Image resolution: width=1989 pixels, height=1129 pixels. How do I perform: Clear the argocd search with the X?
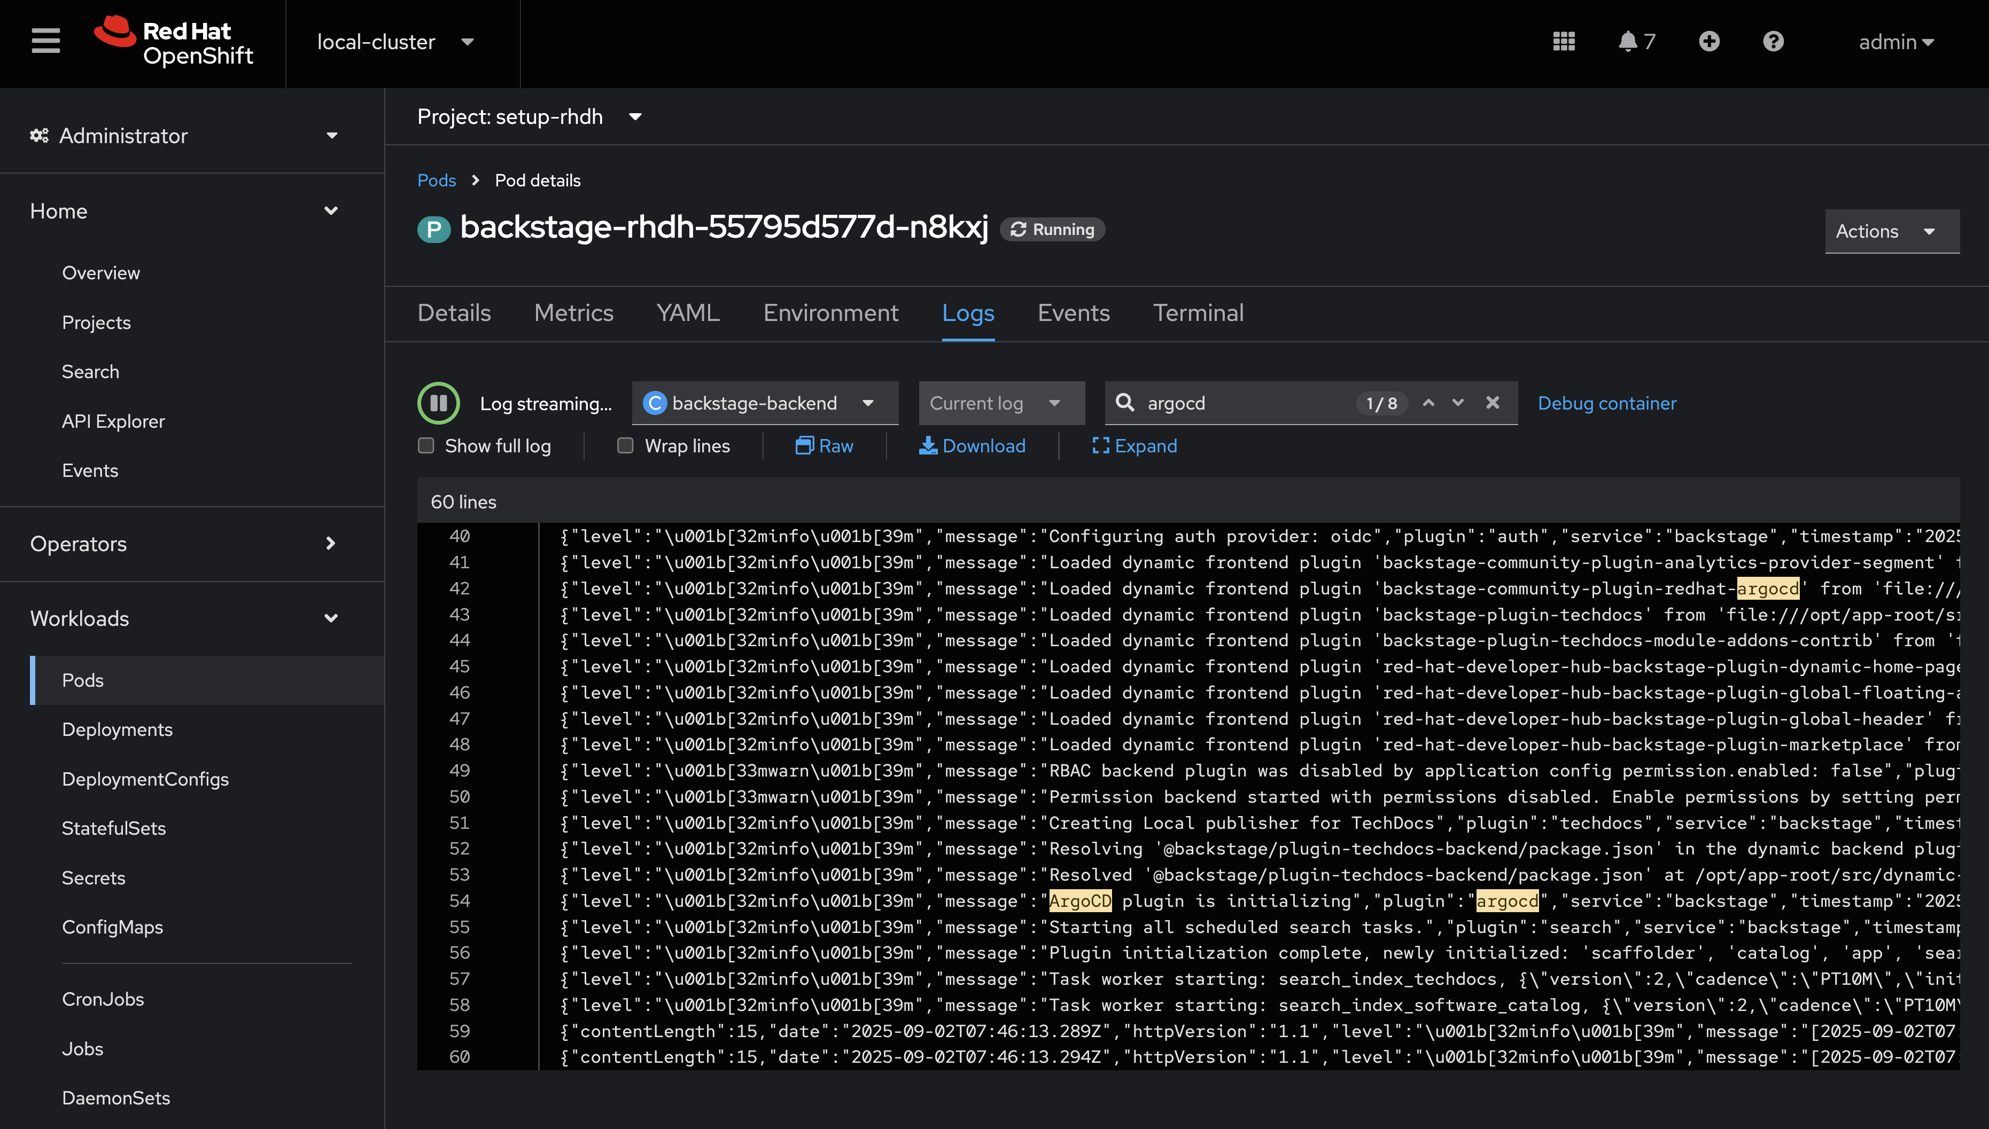(x=1493, y=403)
